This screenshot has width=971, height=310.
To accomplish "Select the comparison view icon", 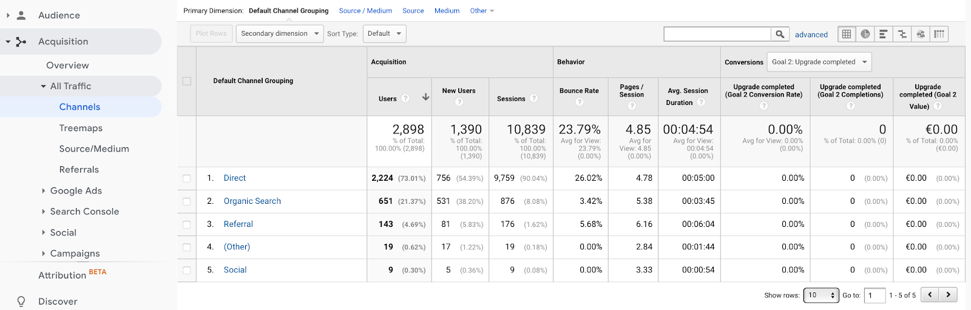I will (902, 34).
